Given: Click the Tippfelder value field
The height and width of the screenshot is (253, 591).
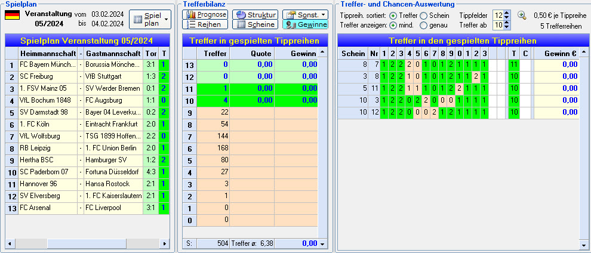Looking at the screenshot, I should pyautogui.click(x=498, y=16).
